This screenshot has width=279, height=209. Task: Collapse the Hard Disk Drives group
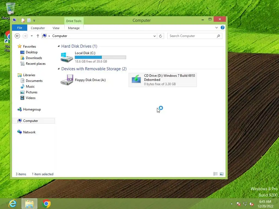click(x=59, y=46)
